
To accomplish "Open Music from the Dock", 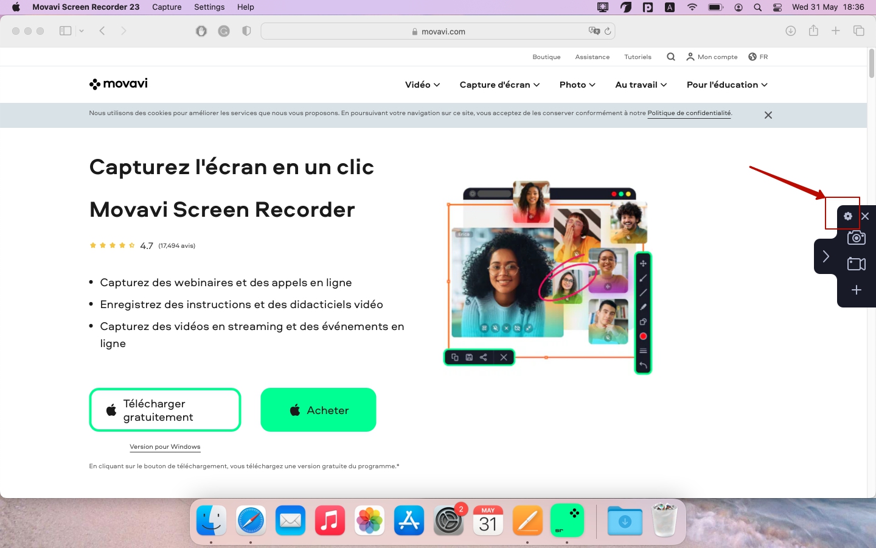I will 330,521.
